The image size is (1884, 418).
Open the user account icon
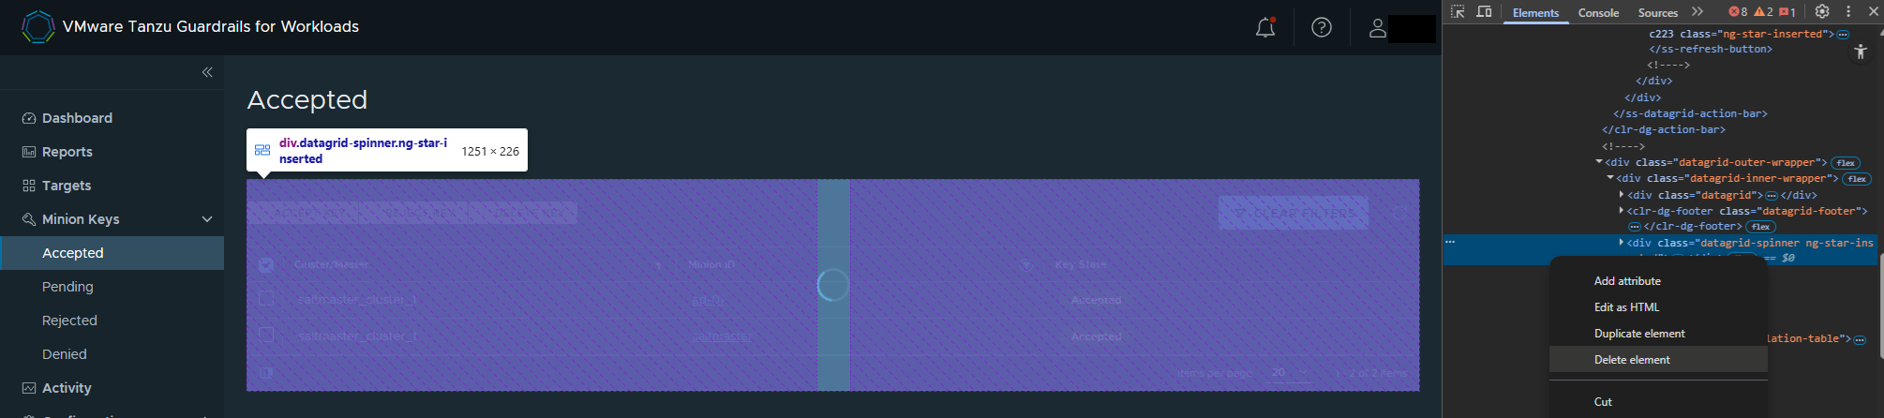(1378, 27)
